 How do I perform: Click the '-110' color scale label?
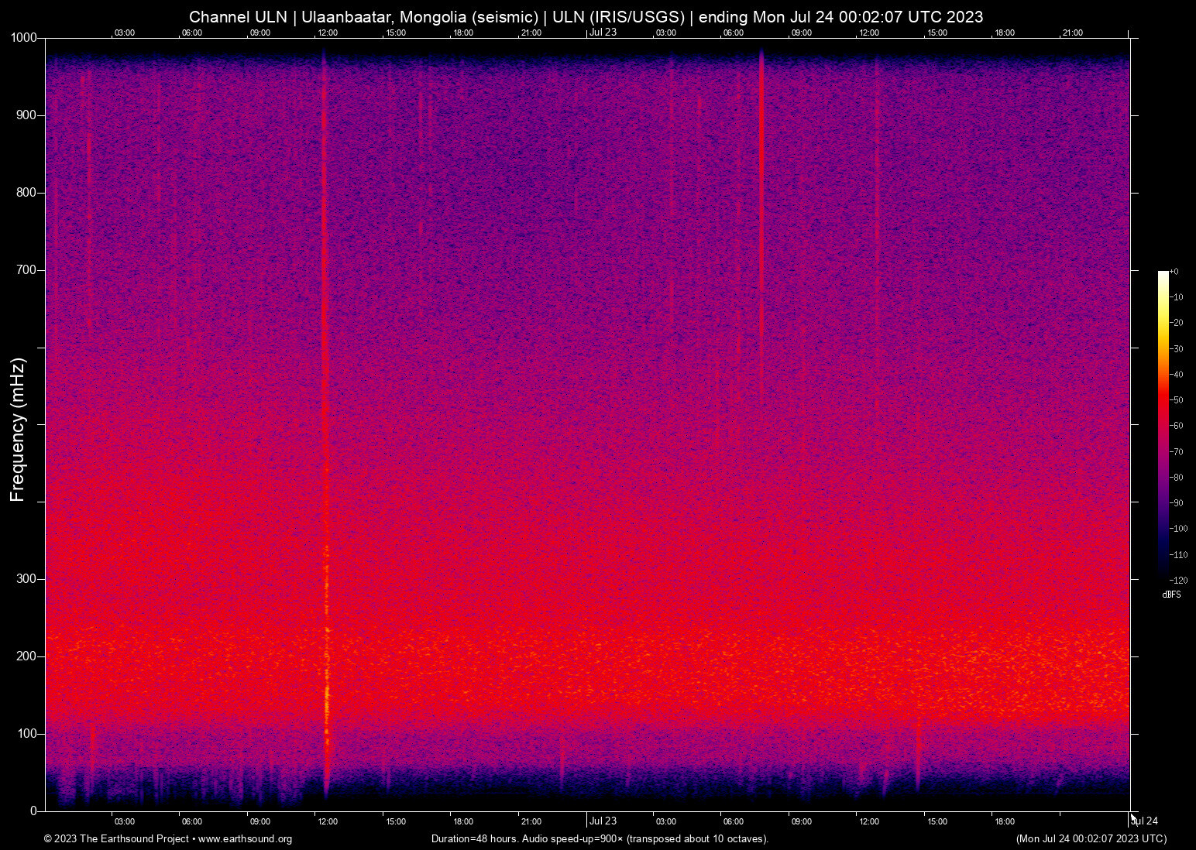1179,555
